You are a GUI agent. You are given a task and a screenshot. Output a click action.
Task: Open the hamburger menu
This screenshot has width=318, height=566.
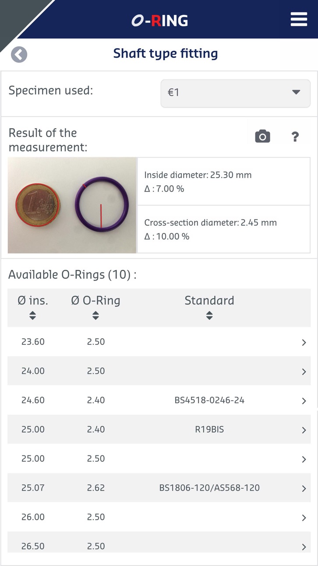299,19
